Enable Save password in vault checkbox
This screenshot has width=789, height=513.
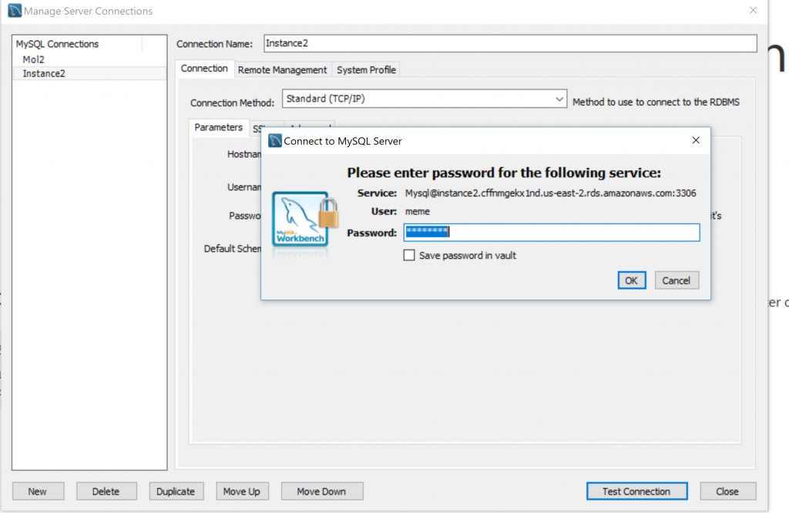pos(409,255)
